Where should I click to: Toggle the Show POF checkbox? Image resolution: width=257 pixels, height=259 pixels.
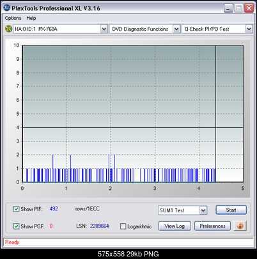tap(16, 226)
